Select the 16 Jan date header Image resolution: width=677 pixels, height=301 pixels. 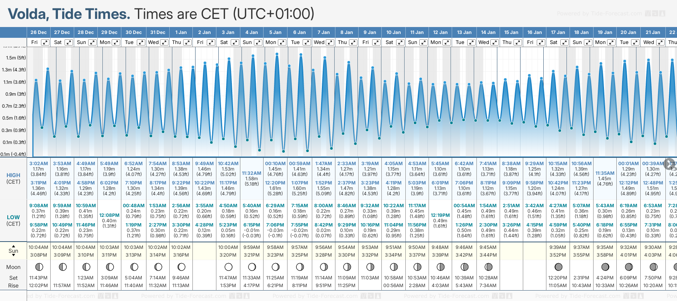pyautogui.click(x=534, y=32)
